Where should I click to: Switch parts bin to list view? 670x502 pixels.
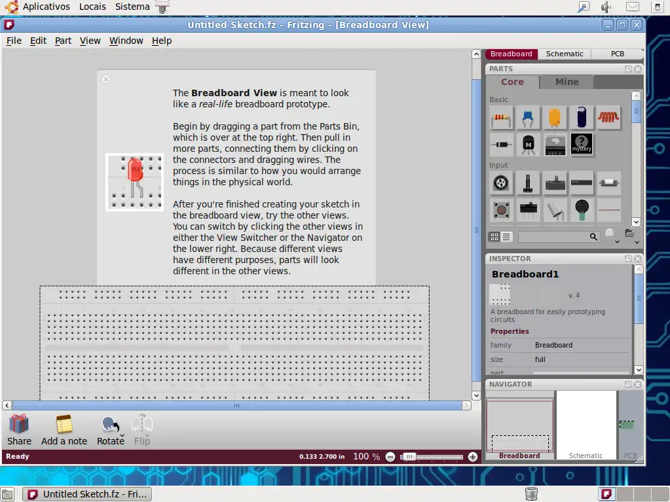point(506,236)
